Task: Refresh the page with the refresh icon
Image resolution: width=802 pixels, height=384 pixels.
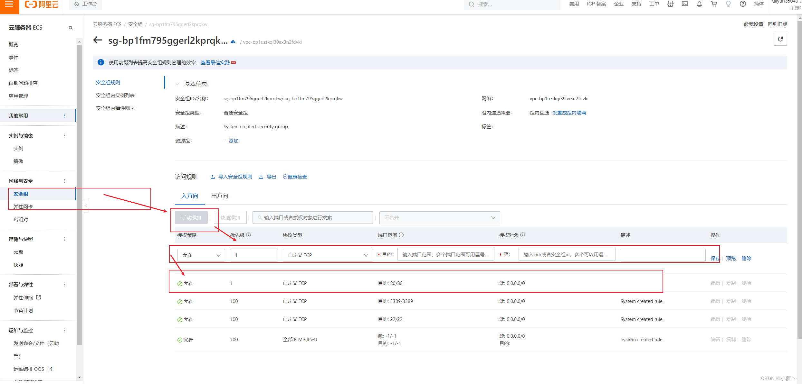Action: click(x=780, y=39)
